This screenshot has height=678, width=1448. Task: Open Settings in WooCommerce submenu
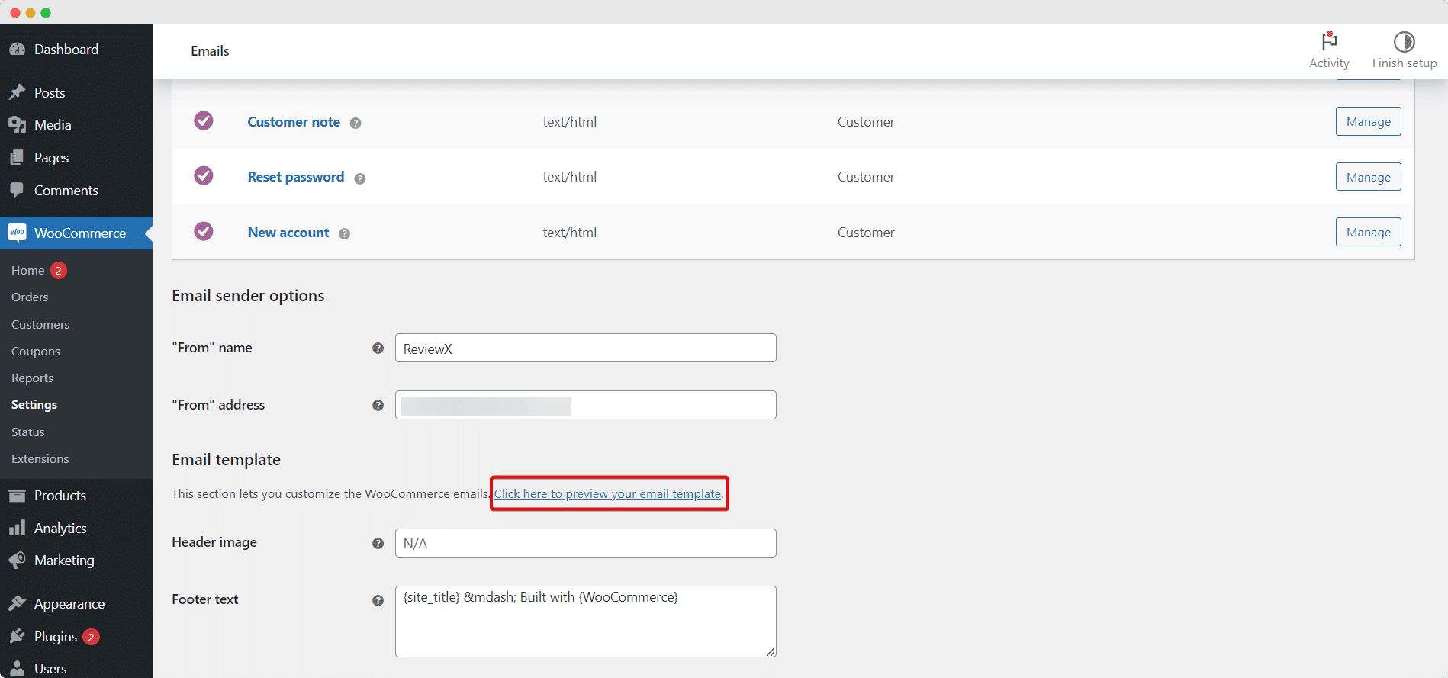click(x=34, y=405)
